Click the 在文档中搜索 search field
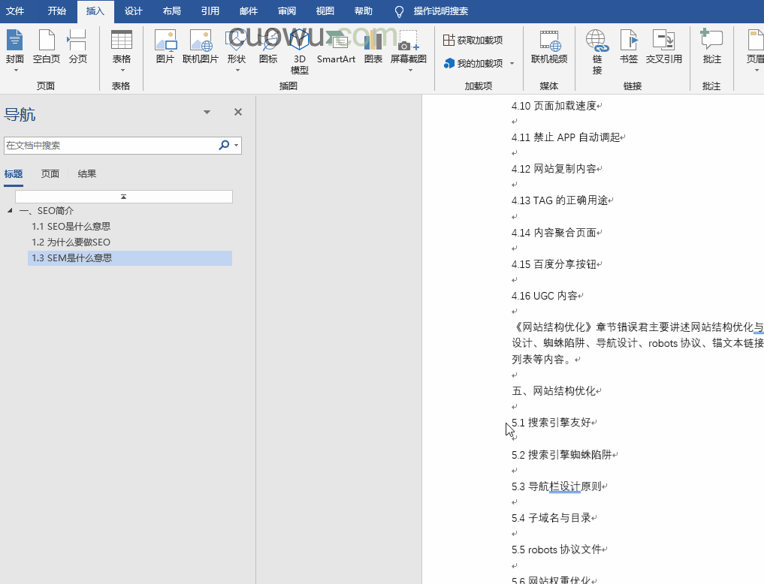 [x=111, y=145]
